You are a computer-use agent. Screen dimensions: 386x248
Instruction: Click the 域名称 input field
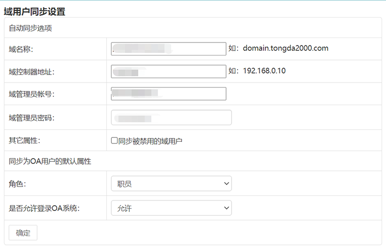tap(168, 48)
